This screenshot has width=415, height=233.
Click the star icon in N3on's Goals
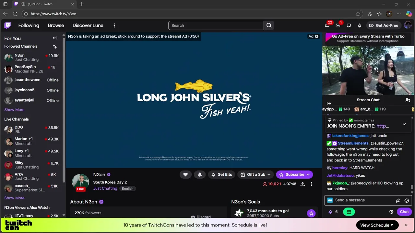[x=311, y=213]
